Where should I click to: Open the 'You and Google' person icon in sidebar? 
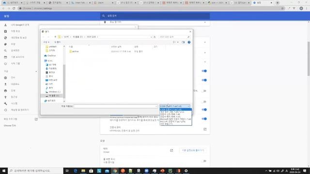(x=5, y=25)
